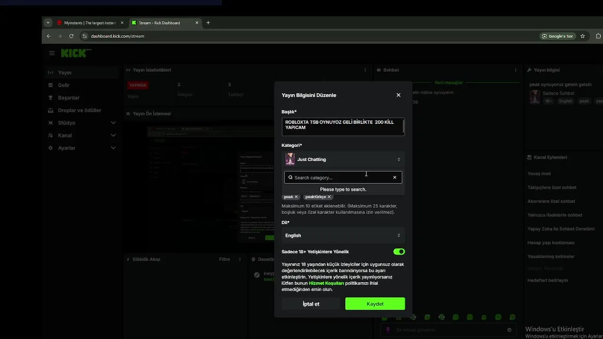Screen dimensions: 603x339
Task: Open Yayın İstatistikleri three-dot menu
Action: 365,70
